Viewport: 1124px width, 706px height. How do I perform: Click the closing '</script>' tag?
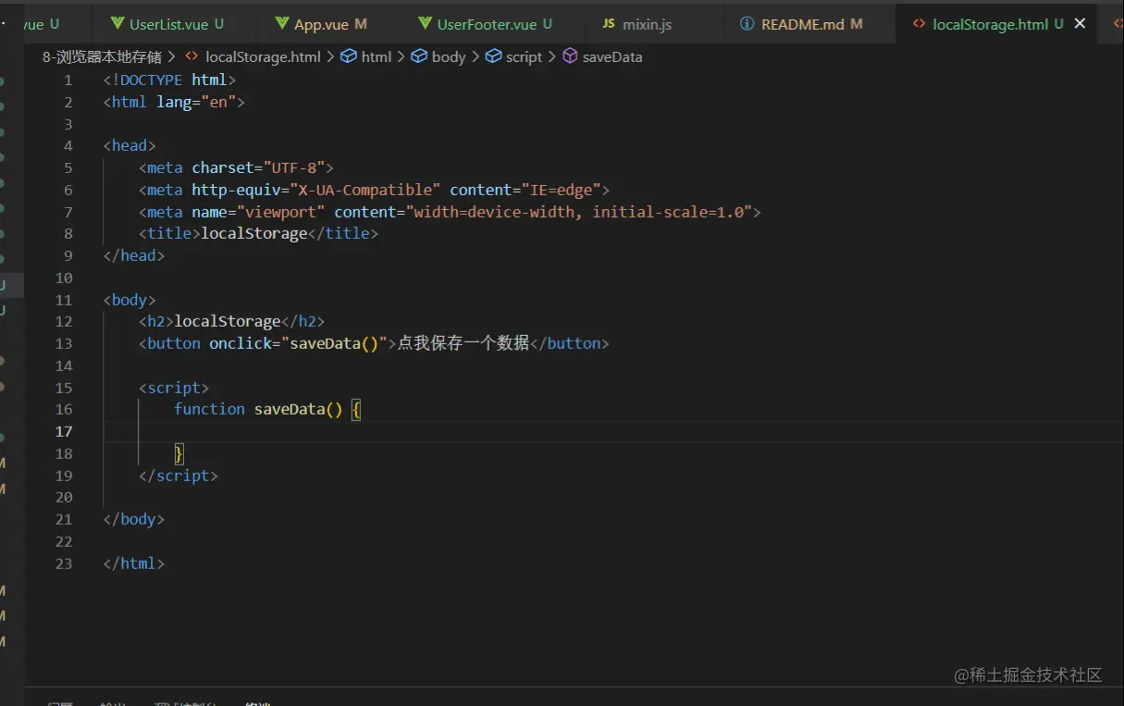[x=179, y=476]
